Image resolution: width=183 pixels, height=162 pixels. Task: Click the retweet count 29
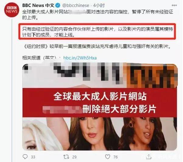pyautogui.click(x=74, y=157)
